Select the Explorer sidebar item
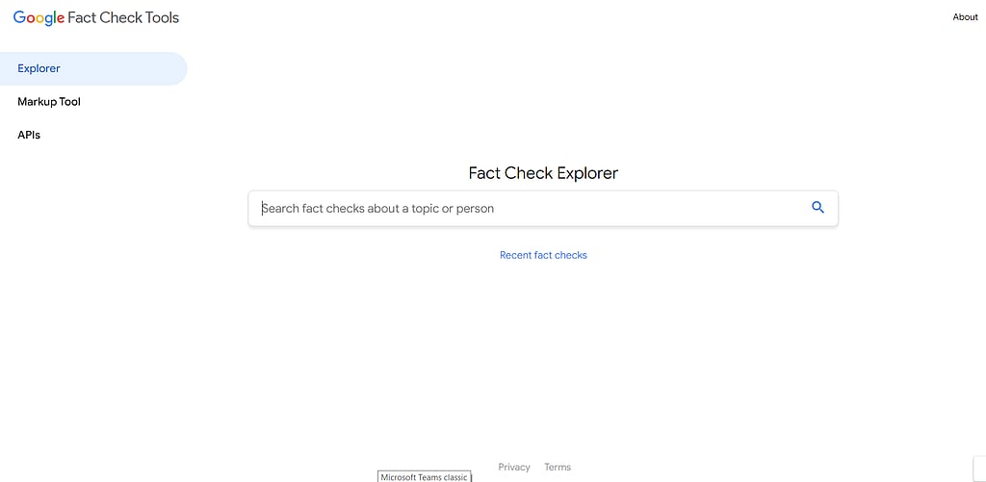 [x=93, y=68]
